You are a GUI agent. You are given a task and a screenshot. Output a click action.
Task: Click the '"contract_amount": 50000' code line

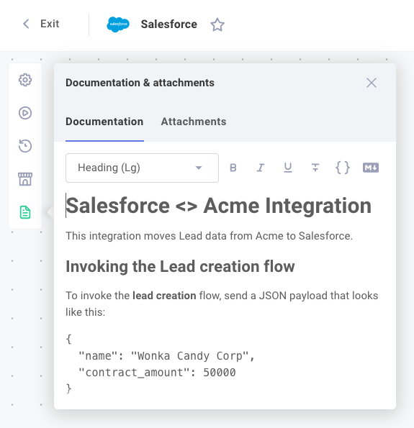(x=157, y=373)
